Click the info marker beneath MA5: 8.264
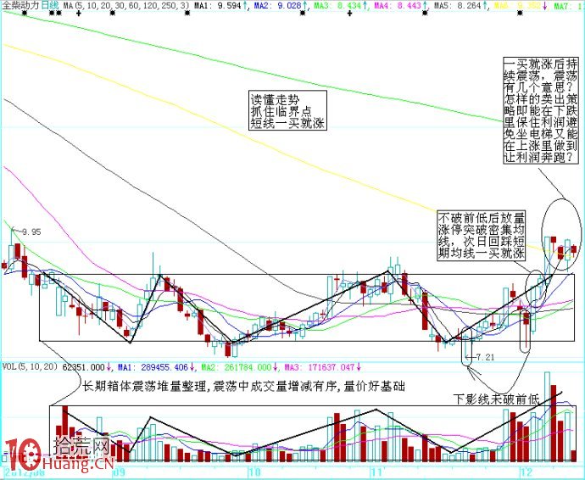This screenshot has width=585, height=480. click(x=425, y=13)
